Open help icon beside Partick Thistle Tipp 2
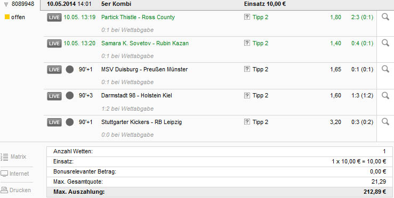The height and width of the screenshot is (198, 394). [x=247, y=17]
